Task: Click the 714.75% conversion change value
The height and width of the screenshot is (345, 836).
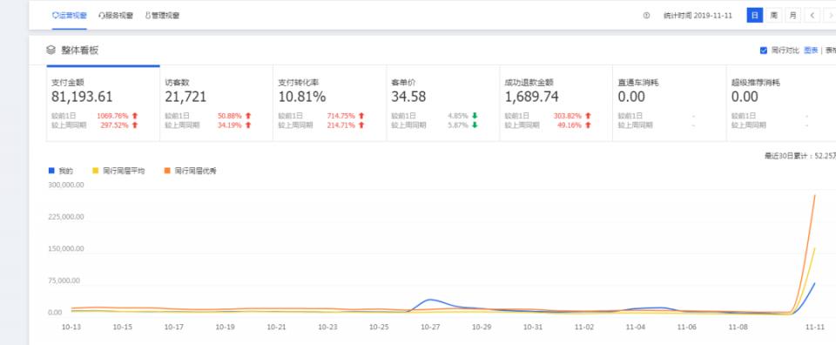Action: (340, 116)
